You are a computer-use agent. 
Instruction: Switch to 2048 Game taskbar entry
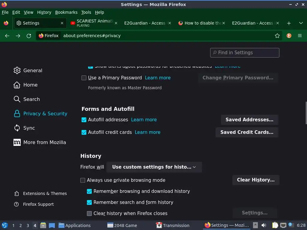pyautogui.click(x=122, y=226)
